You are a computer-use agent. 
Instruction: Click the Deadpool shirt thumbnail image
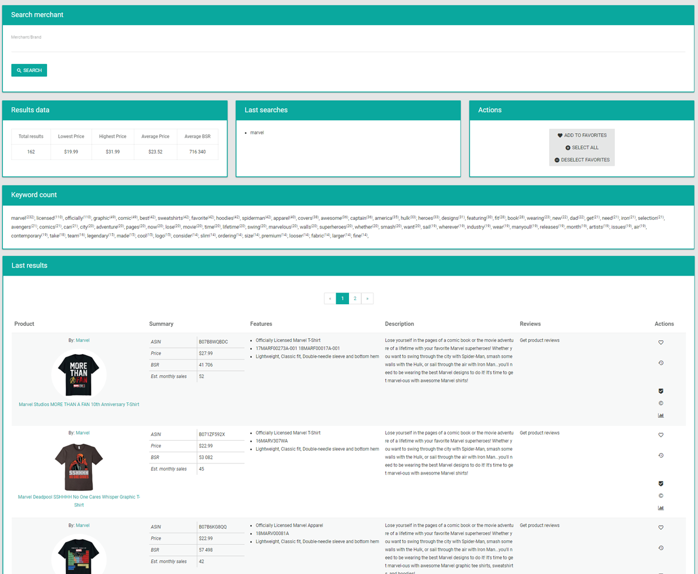coord(79,466)
